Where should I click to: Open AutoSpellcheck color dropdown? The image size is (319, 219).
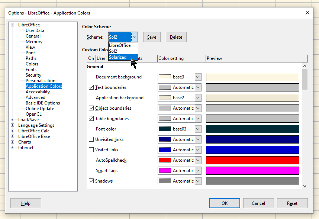[x=198, y=160]
